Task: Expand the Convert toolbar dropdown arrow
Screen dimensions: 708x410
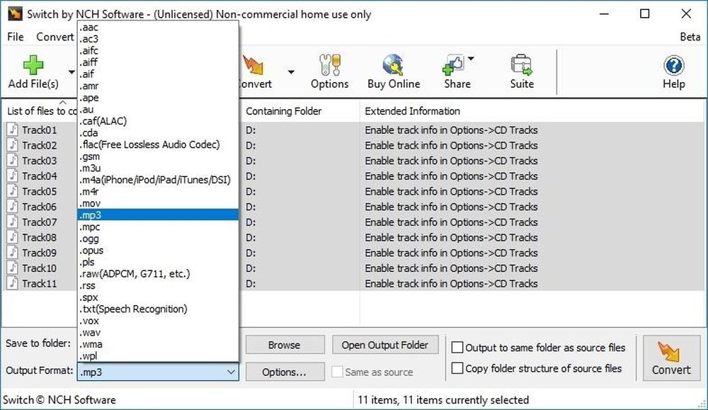Action: pos(290,71)
